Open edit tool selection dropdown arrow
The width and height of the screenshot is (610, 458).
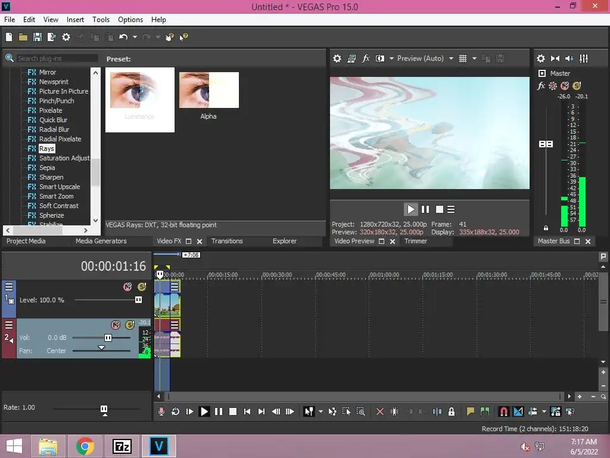(320, 411)
